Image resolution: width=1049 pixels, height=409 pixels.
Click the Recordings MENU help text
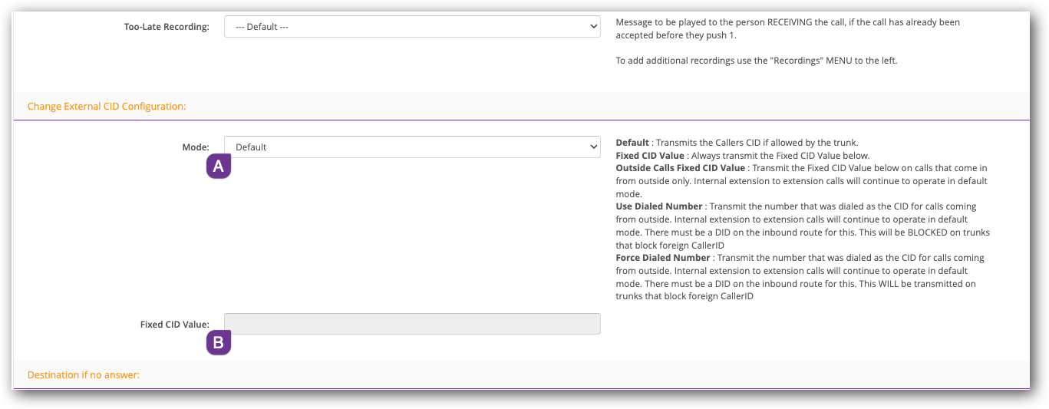tap(757, 61)
